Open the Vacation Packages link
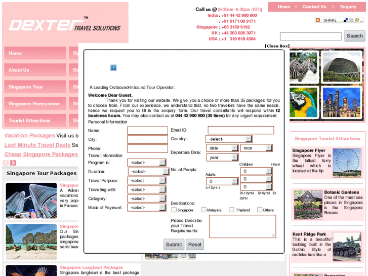 click(x=29, y=136)
